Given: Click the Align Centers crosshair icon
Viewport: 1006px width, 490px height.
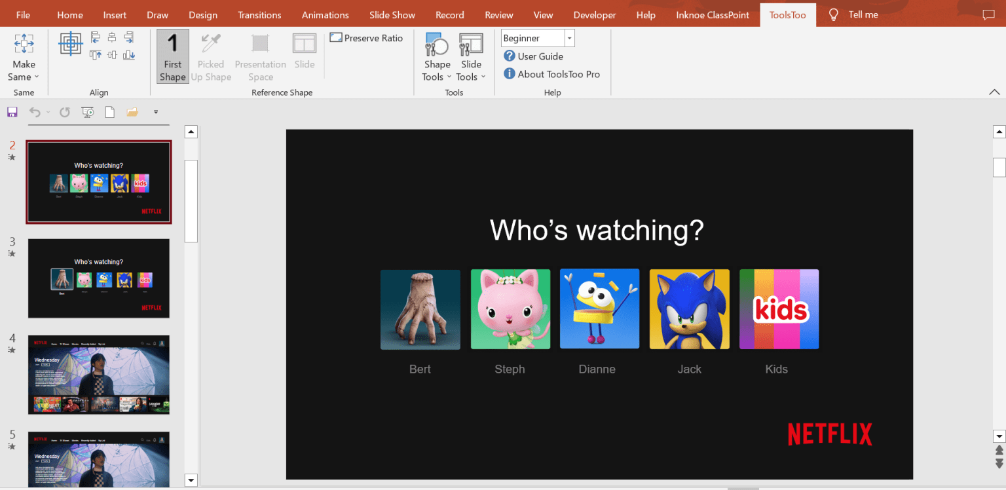Looking at the screenshot, I should [71, 44].
